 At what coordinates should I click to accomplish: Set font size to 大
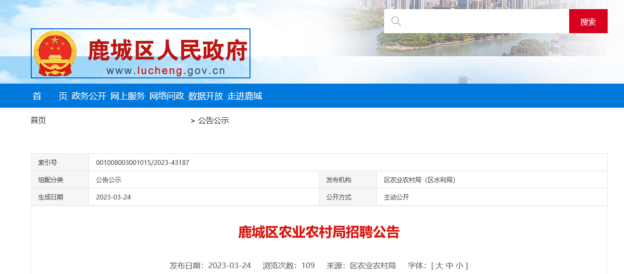tap(439, 265)
